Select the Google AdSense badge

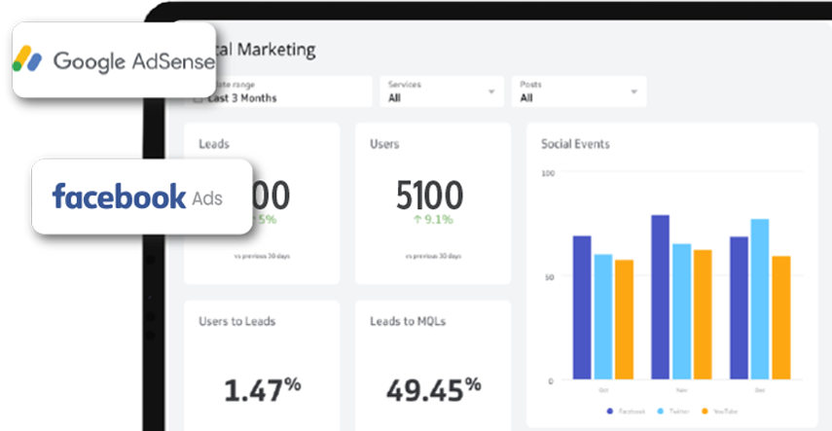115,60
